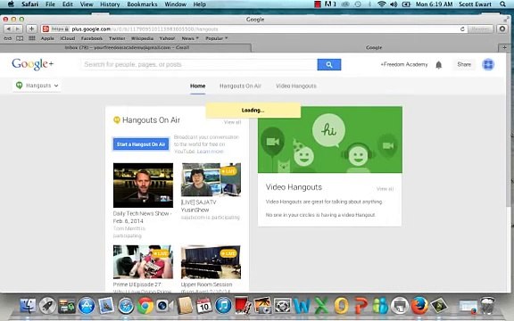
Task: Open the Prime U Episode 27 thumbnail
Action: click(x=143, y=262)
